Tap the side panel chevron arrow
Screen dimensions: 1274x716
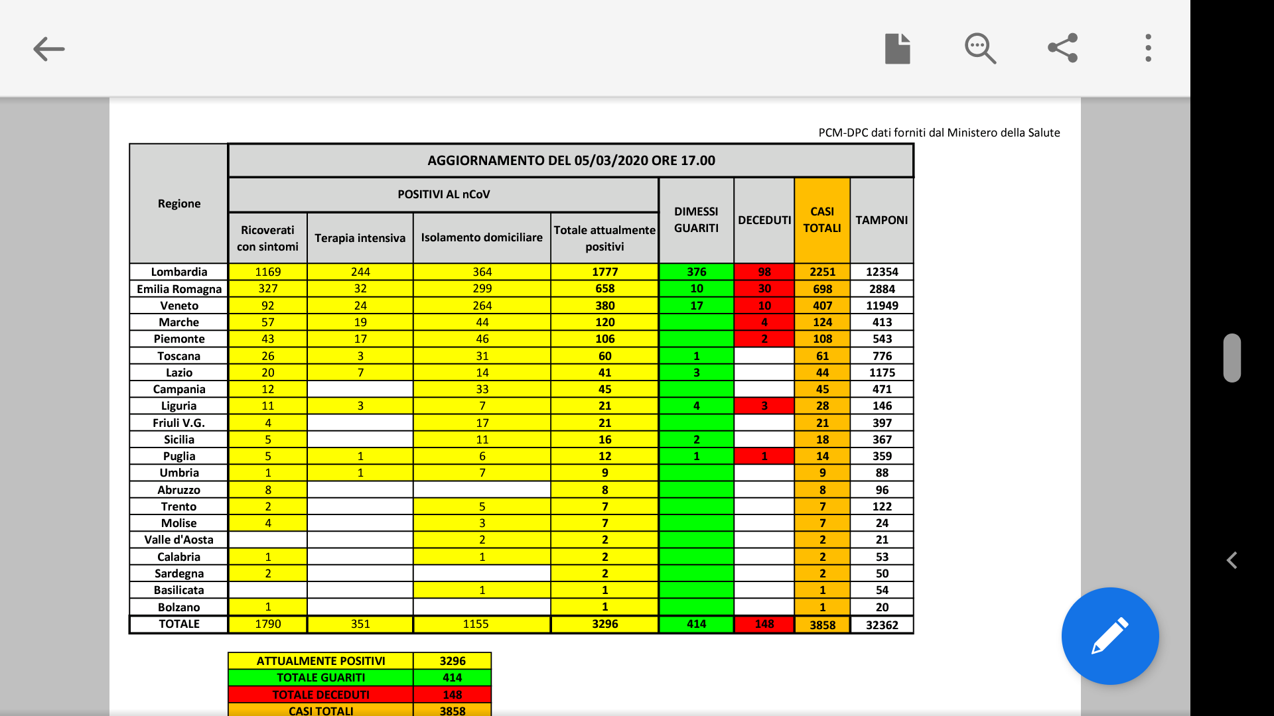1232,560
